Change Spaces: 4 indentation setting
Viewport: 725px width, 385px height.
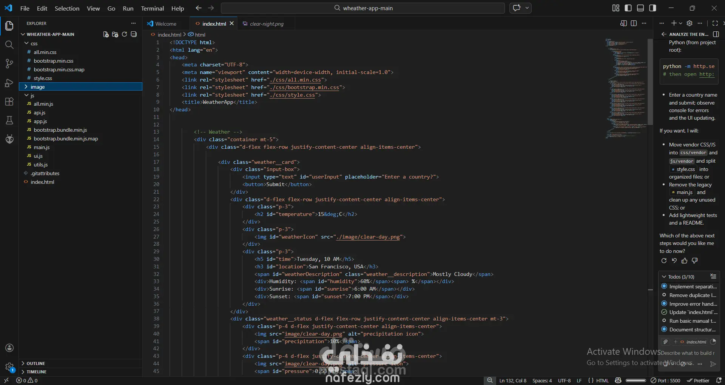pyautogui.click(x=542, y=380)
